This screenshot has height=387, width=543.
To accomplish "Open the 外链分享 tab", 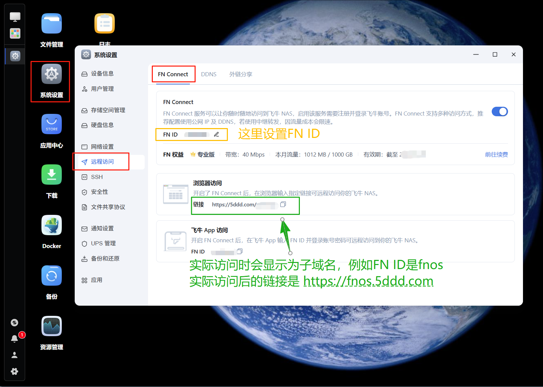I will coord(240,74).
